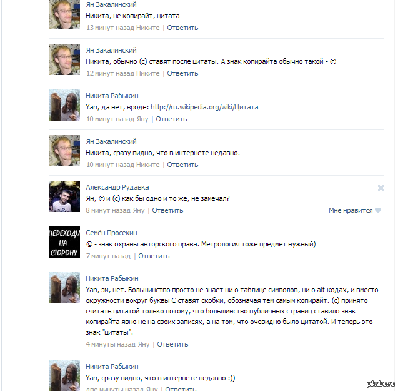Like the comment via heart icon
Viewport: 398px width, 391px height.
(x=378, y=210)
